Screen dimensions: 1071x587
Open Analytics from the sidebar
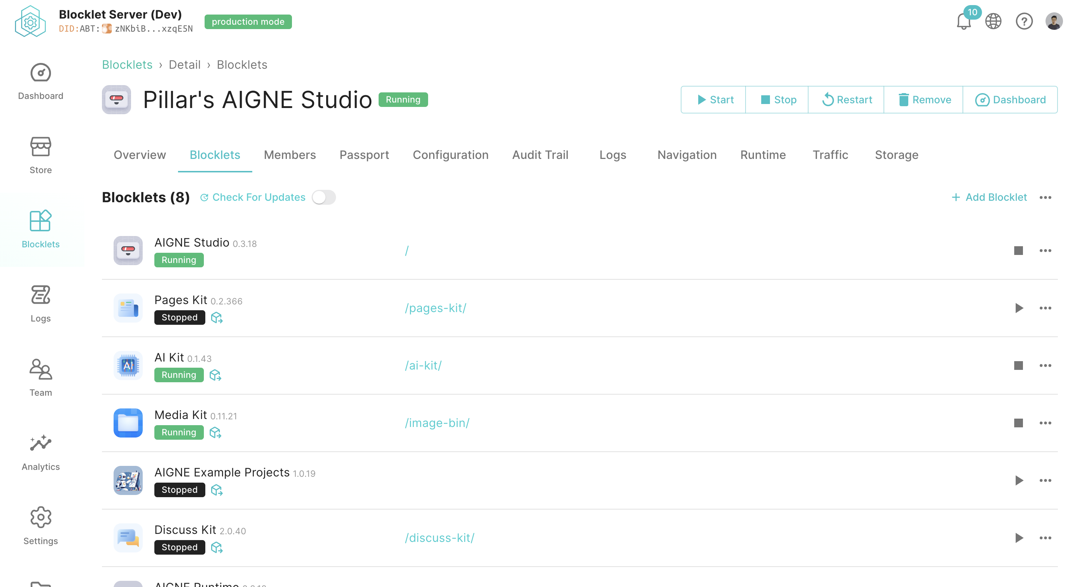(x=40, y=452)
